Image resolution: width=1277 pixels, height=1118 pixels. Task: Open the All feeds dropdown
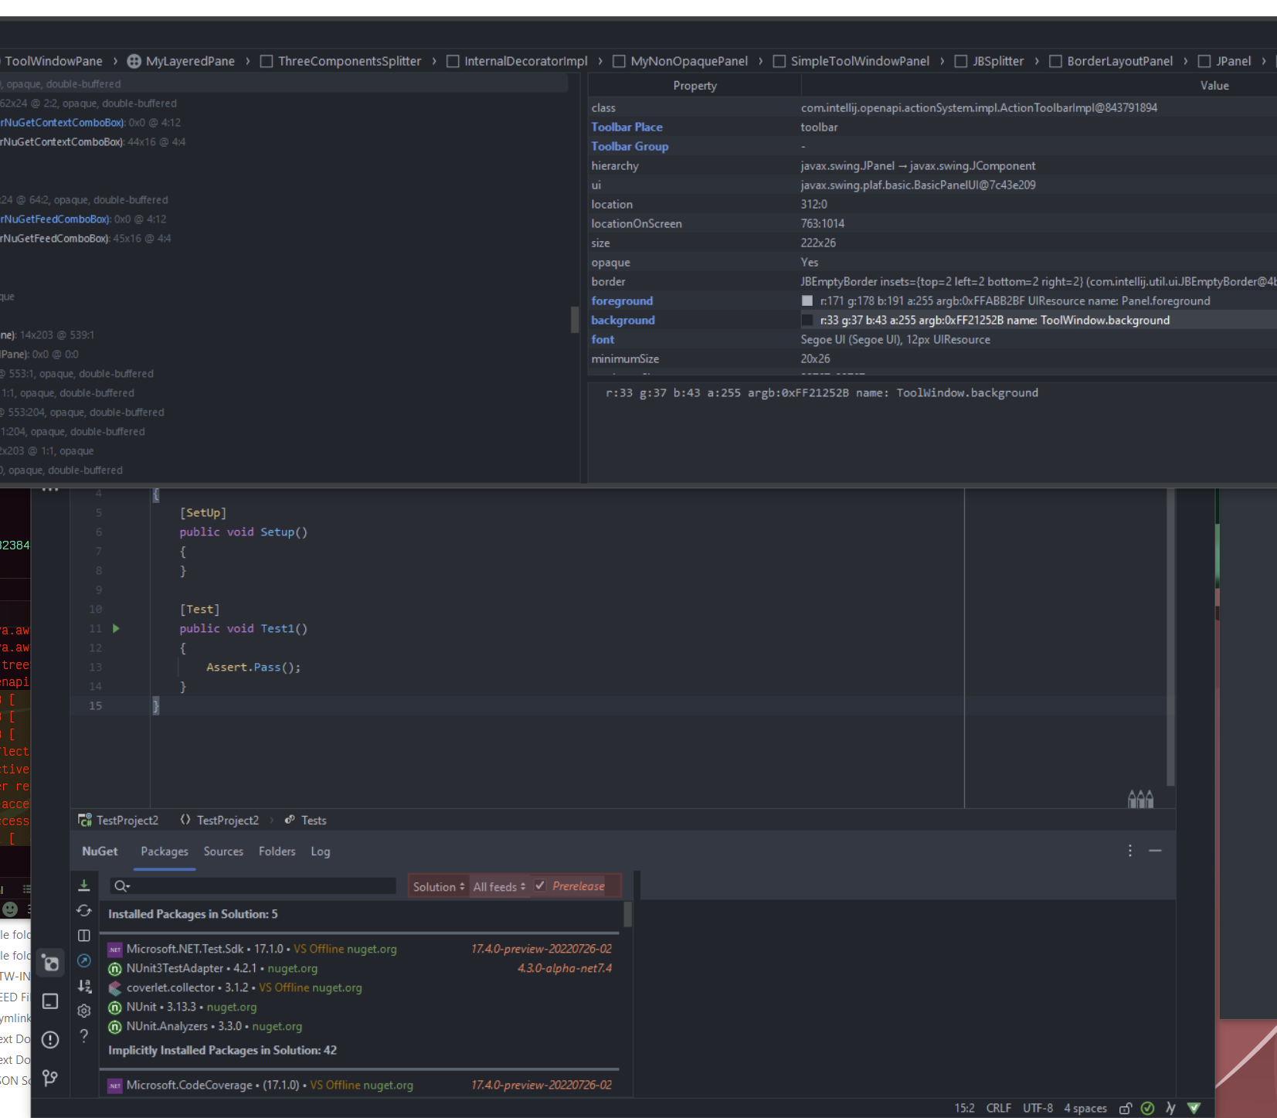pos(499,886)
